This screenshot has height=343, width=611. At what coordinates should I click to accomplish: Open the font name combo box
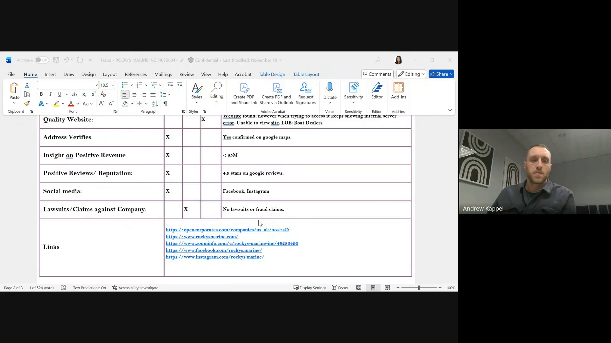pos(67,85)
